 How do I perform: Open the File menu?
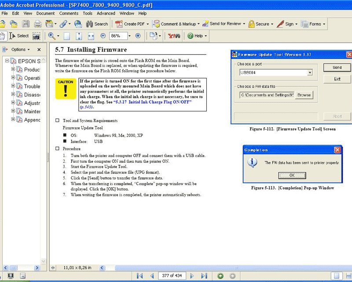coord(4,14)
